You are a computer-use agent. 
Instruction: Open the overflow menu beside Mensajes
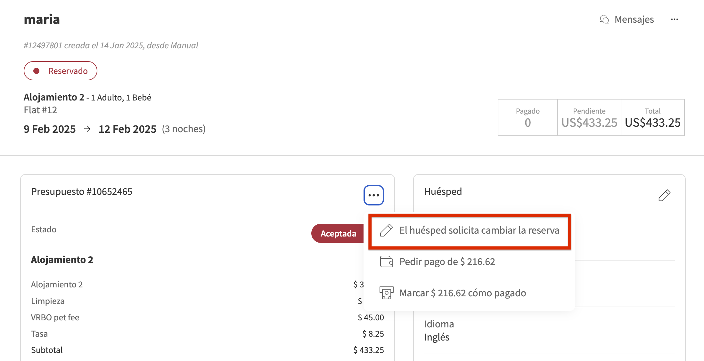tap(675, 19)
